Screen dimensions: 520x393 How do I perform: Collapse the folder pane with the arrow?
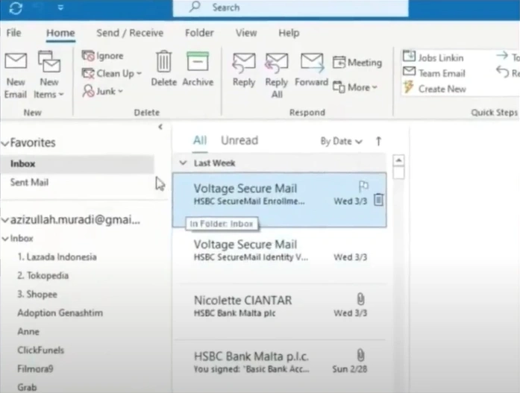160,127
